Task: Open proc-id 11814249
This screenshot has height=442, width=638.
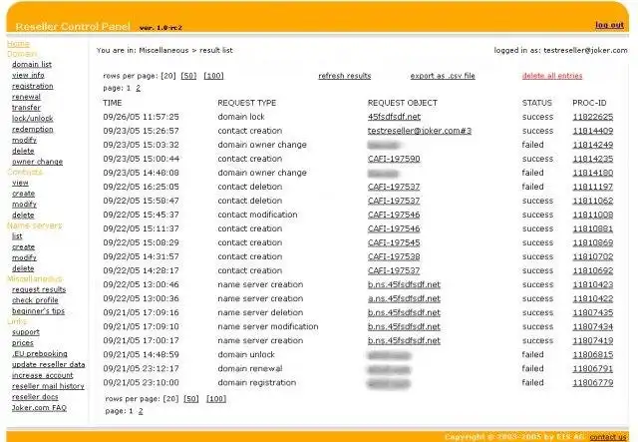Action: 593,145
